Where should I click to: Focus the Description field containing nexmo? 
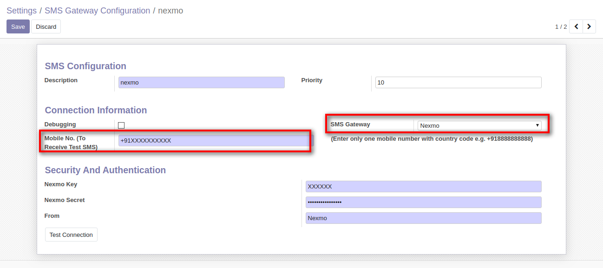pos(201,83)
